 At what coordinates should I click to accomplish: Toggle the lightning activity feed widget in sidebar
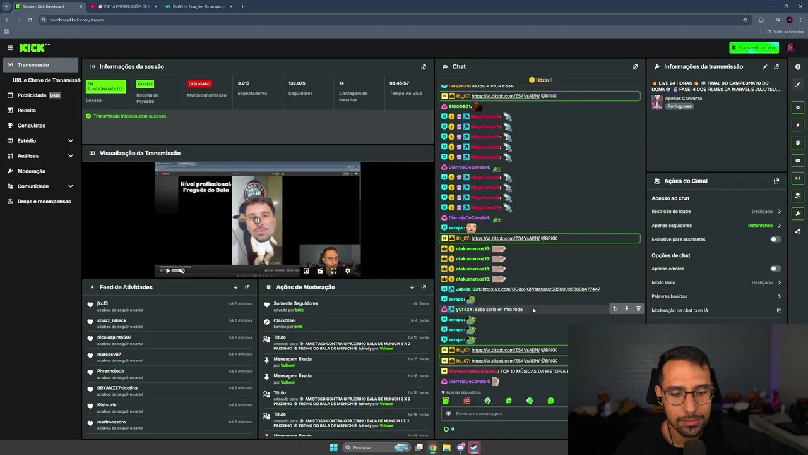798,125
